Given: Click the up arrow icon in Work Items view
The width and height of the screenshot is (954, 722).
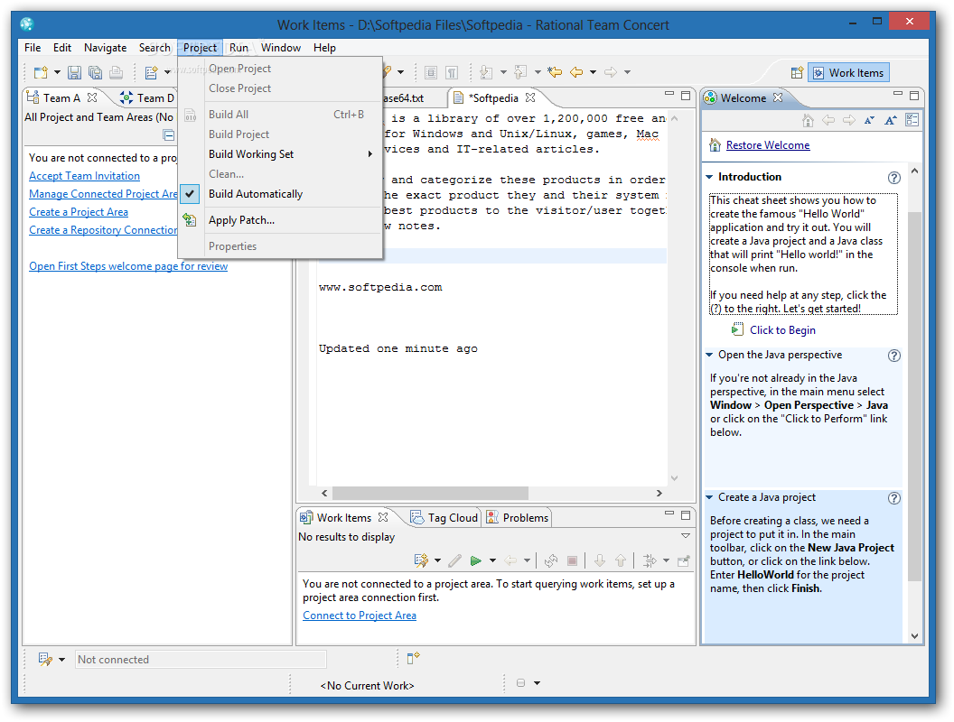Looking at the screenshot, I should pyautogui.click(x=621, y=560).
